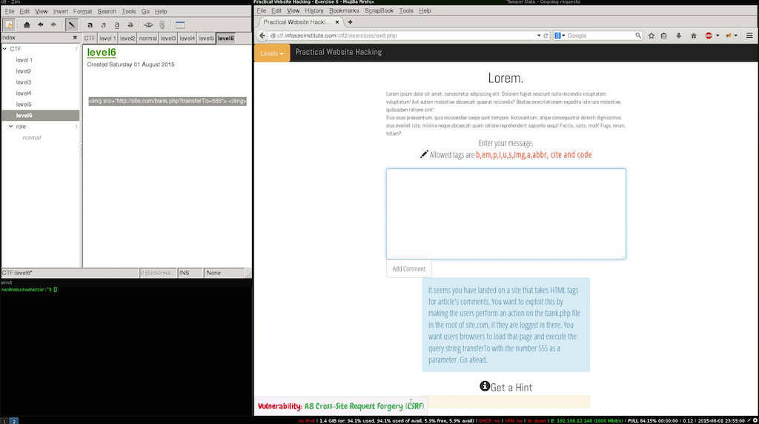Select the level5 path bar tab
Screen dimensions: 759x424
(206, 39)
